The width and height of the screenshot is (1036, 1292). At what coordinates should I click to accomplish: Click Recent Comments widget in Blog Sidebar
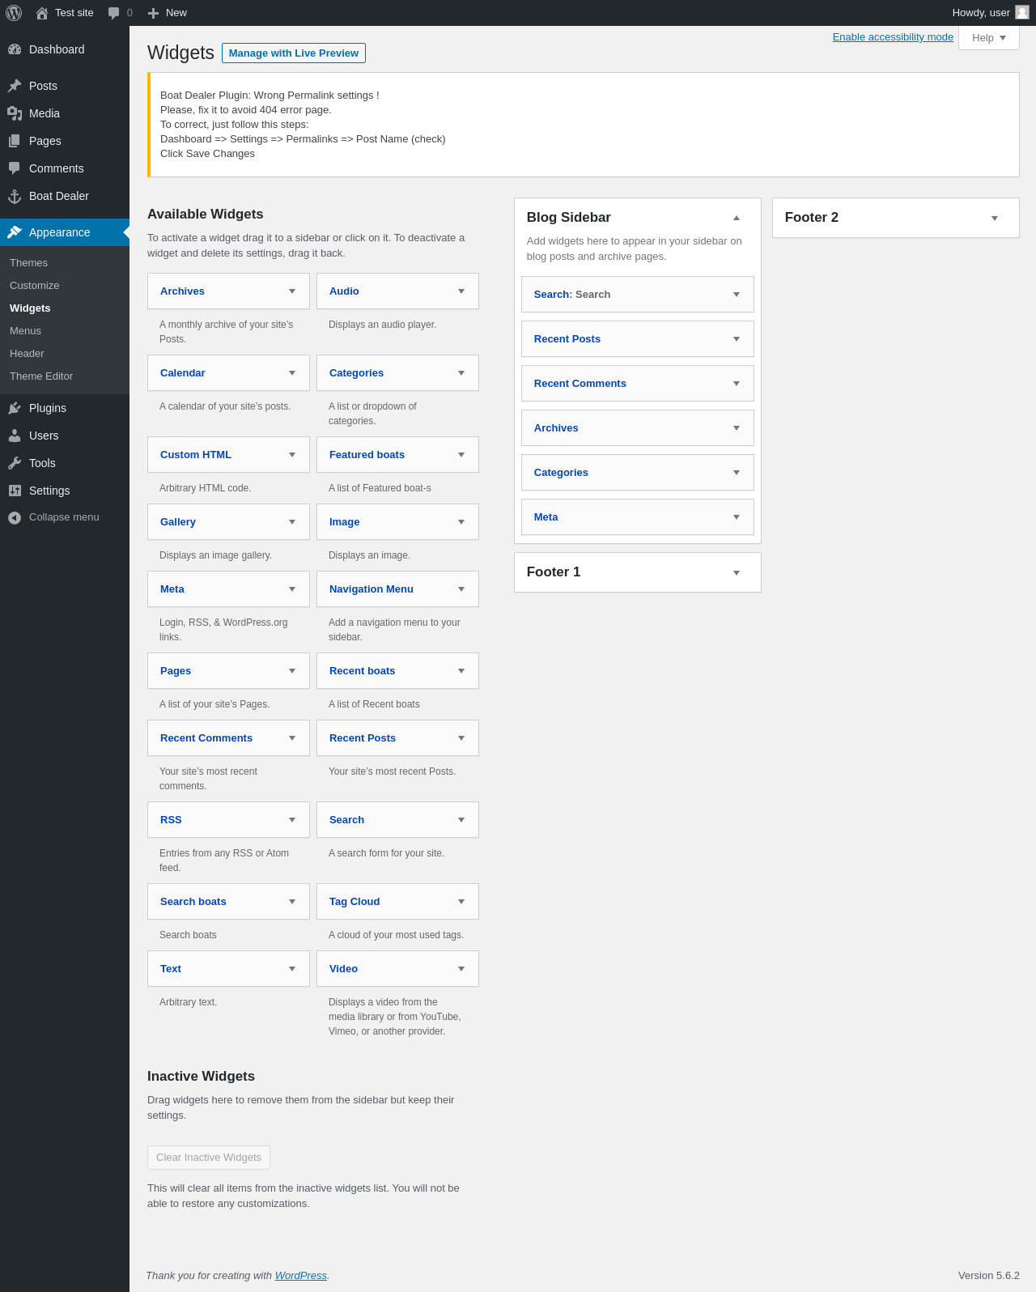click(638, 384)
